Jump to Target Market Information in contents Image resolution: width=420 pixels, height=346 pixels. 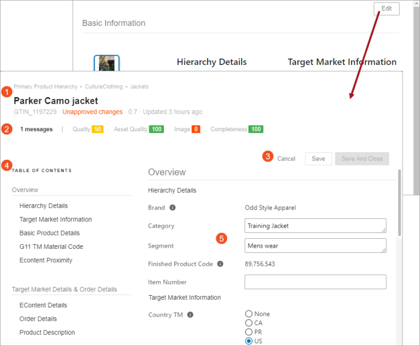tap(56, 219)
